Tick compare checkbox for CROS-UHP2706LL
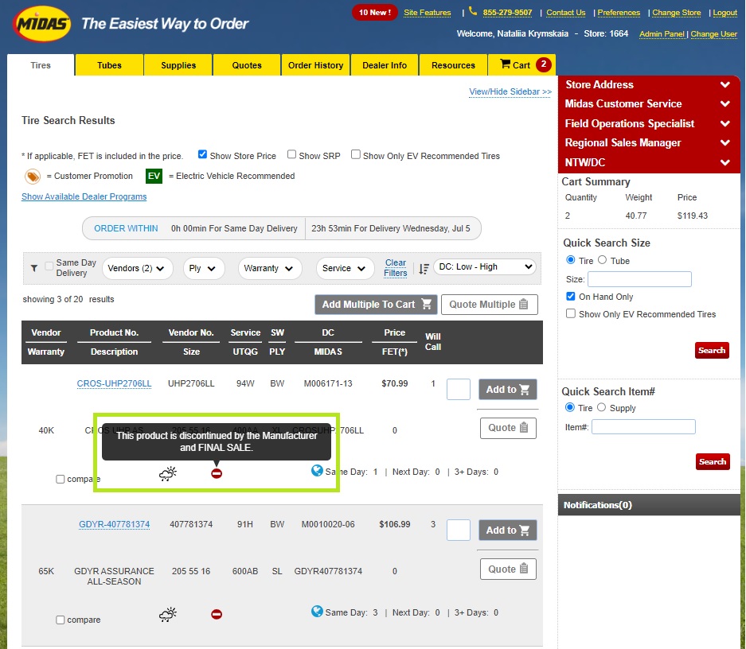746x649 pixels. click(61, 479)
